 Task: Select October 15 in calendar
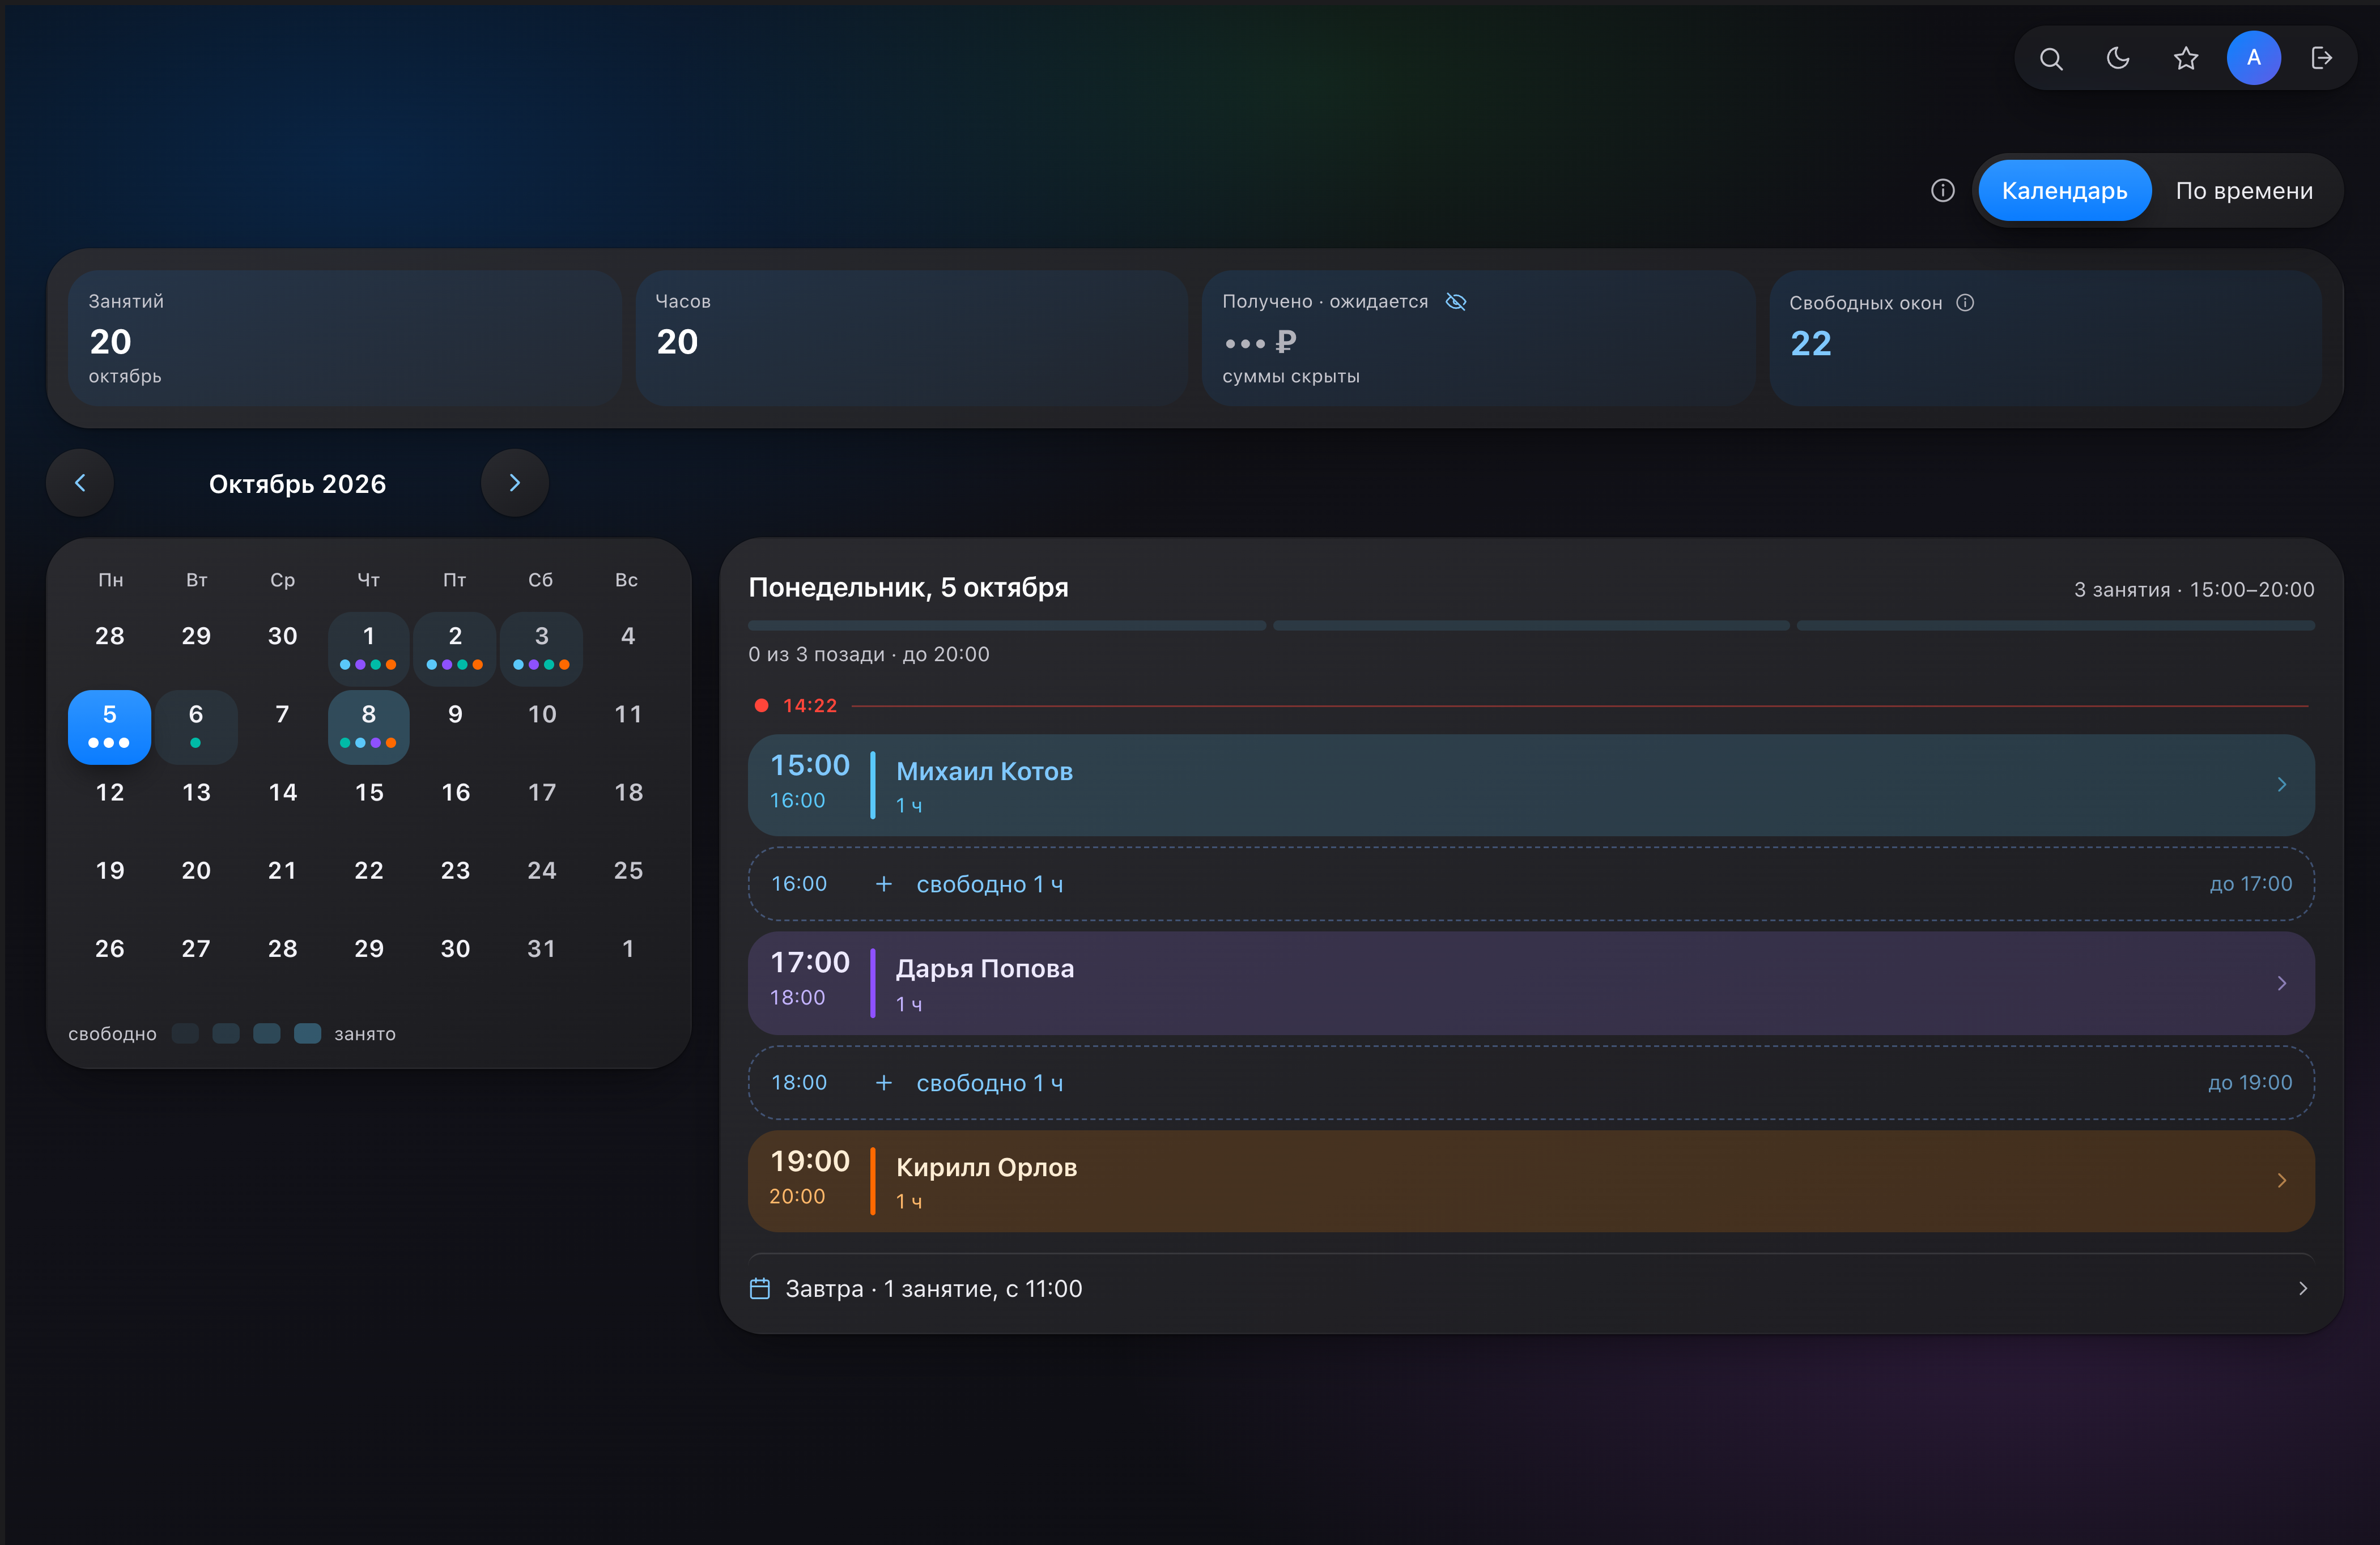(x=369, y=793)
